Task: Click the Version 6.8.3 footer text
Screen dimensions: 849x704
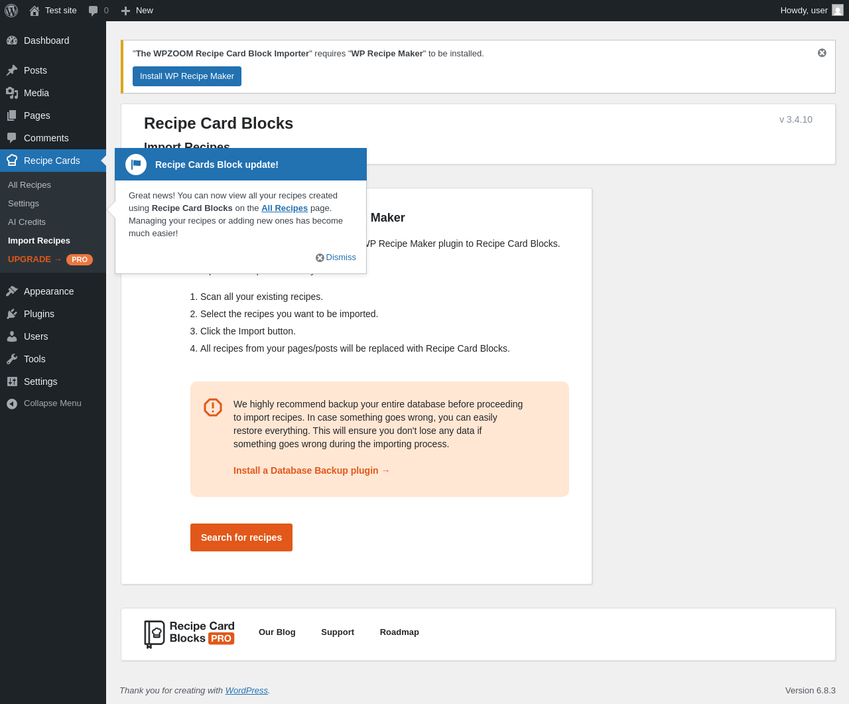Action: tap(811, 691)
